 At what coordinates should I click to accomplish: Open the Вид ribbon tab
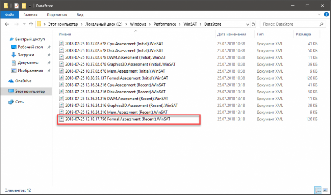(80, 15)
